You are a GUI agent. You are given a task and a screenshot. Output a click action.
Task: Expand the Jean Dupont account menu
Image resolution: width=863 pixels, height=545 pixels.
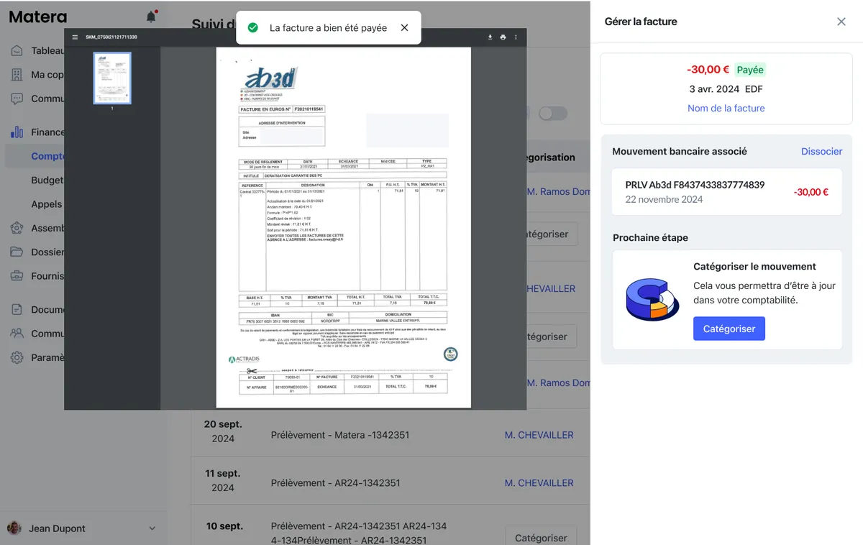(152, 528)
